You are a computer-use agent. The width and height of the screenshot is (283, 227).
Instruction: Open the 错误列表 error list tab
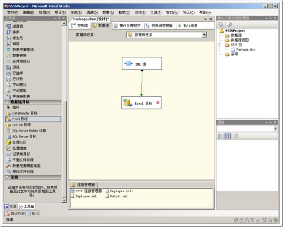click(x=15, y=214)
